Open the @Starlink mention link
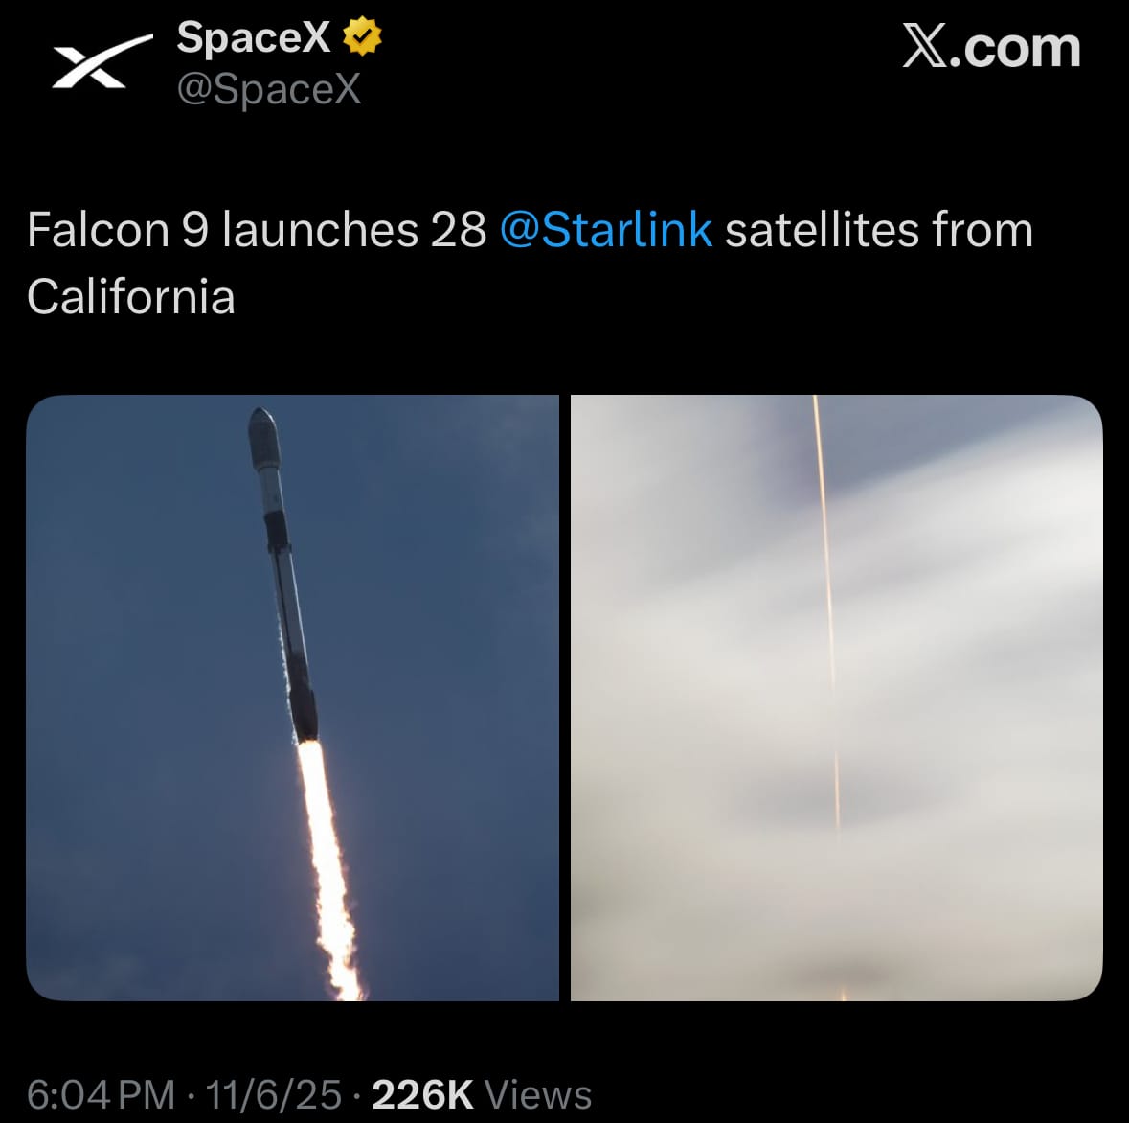This screenshot has height=1123, width=1129. pyautogui.click(x=605, y=231)
